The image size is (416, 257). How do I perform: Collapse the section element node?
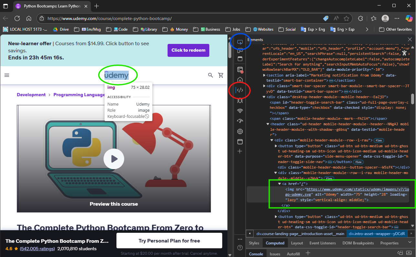point(264,75)
